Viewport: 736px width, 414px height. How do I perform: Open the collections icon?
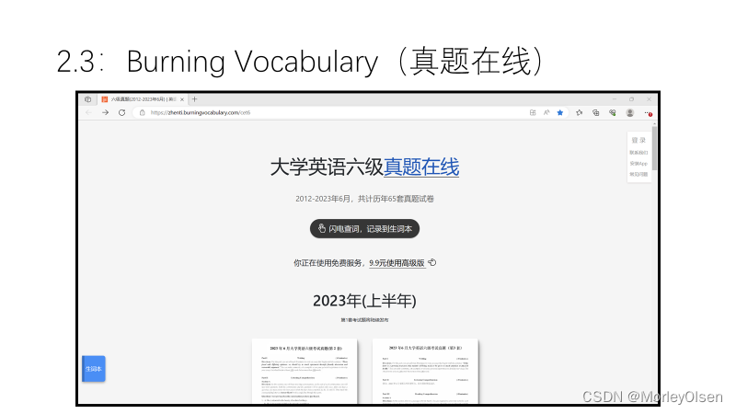(x=595, y=112)
